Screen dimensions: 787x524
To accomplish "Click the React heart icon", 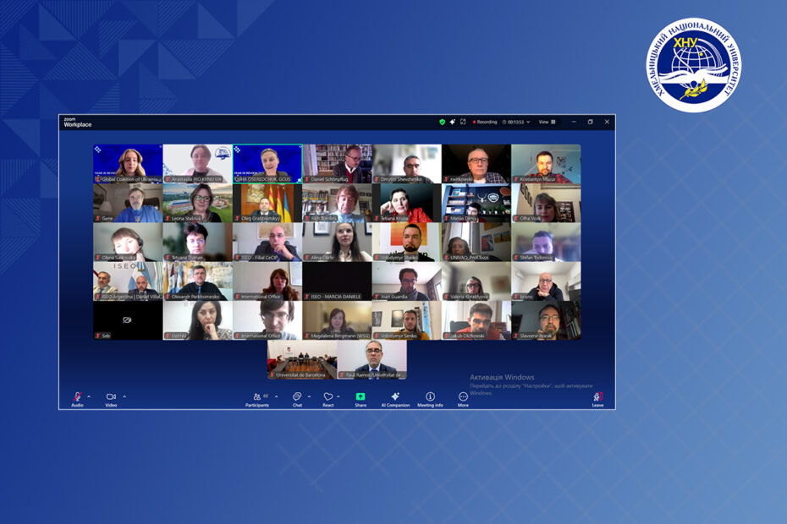I will coord(327,397).
